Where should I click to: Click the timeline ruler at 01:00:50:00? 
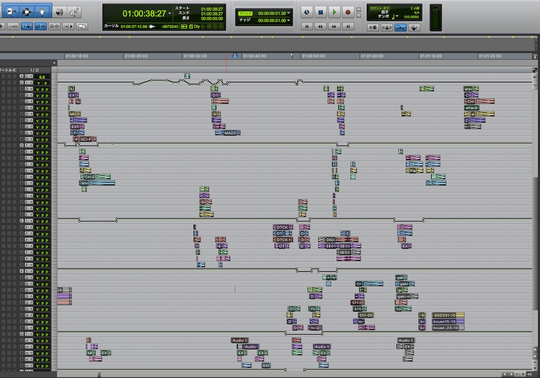point(313,56)
